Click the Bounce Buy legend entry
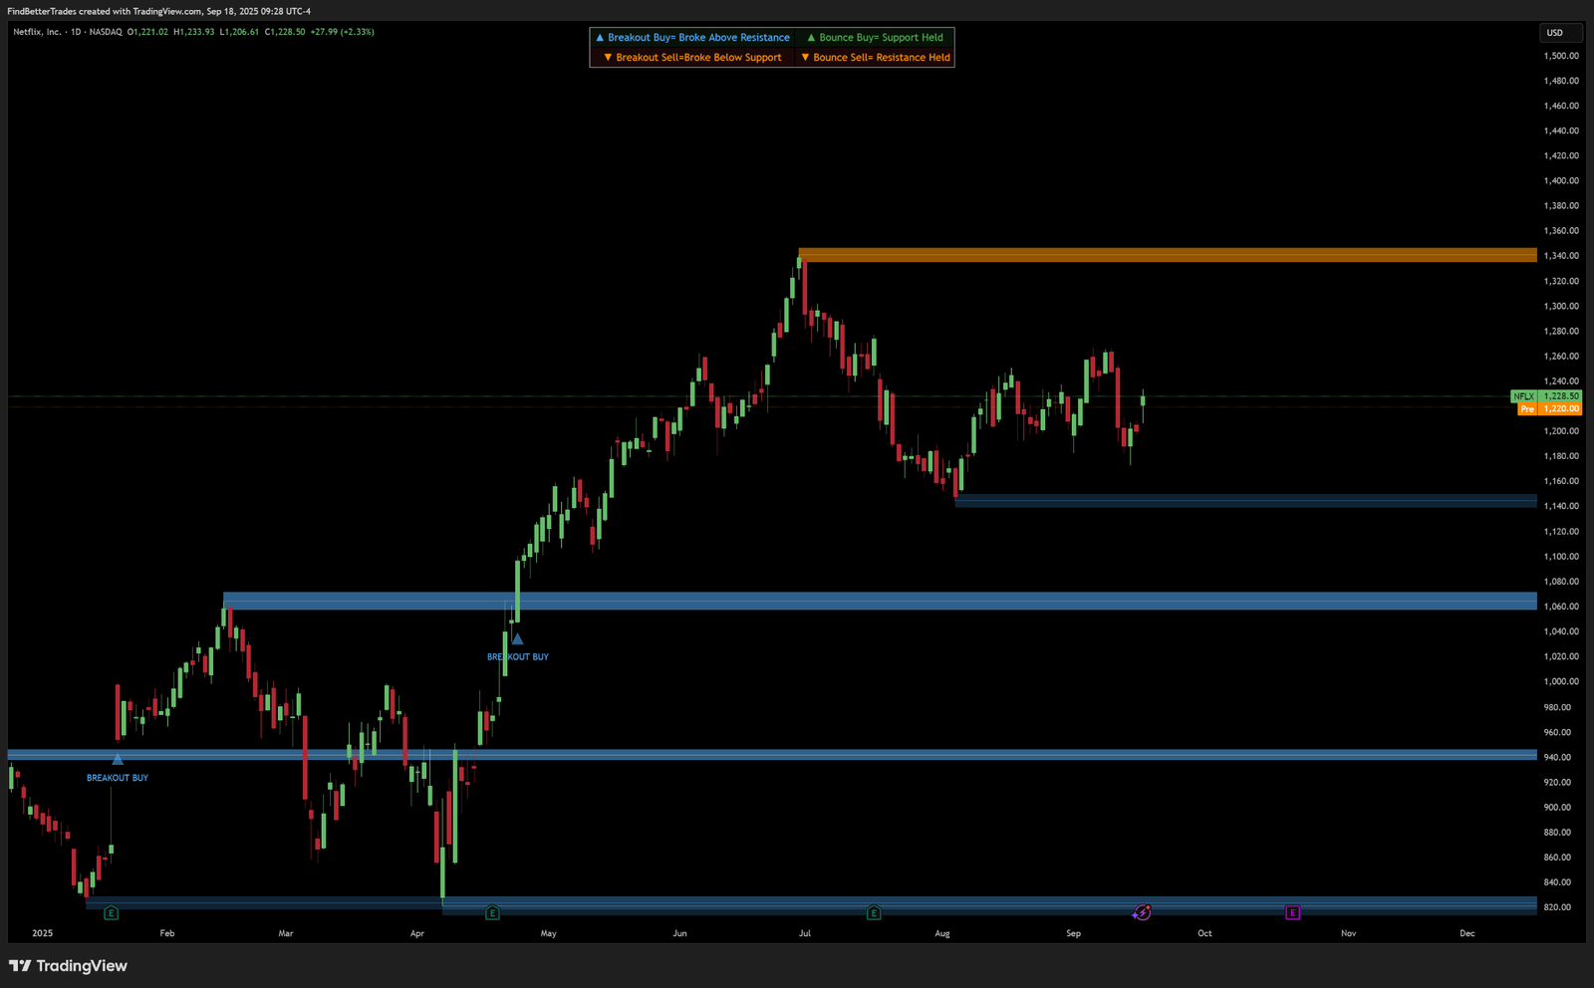Viewport: 1594px width, 988px height. 875,38
